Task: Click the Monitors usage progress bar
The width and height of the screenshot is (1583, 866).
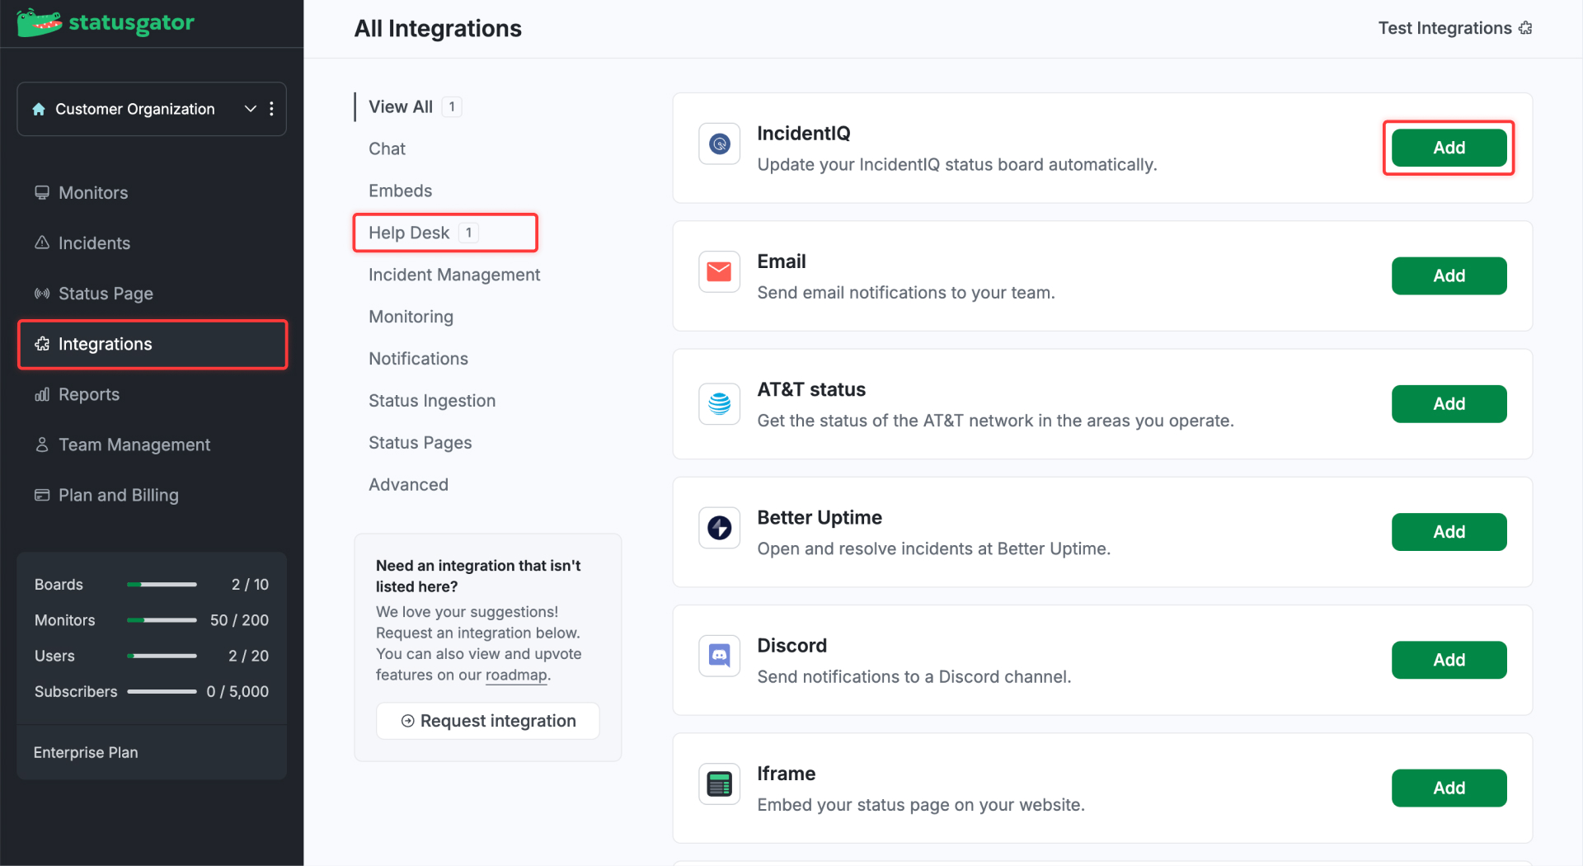Action: point(162,620)
